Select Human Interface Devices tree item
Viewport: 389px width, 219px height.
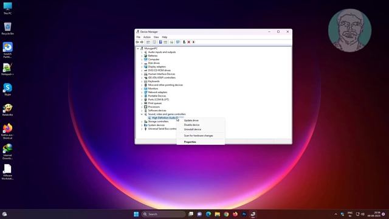coord(162,74)
